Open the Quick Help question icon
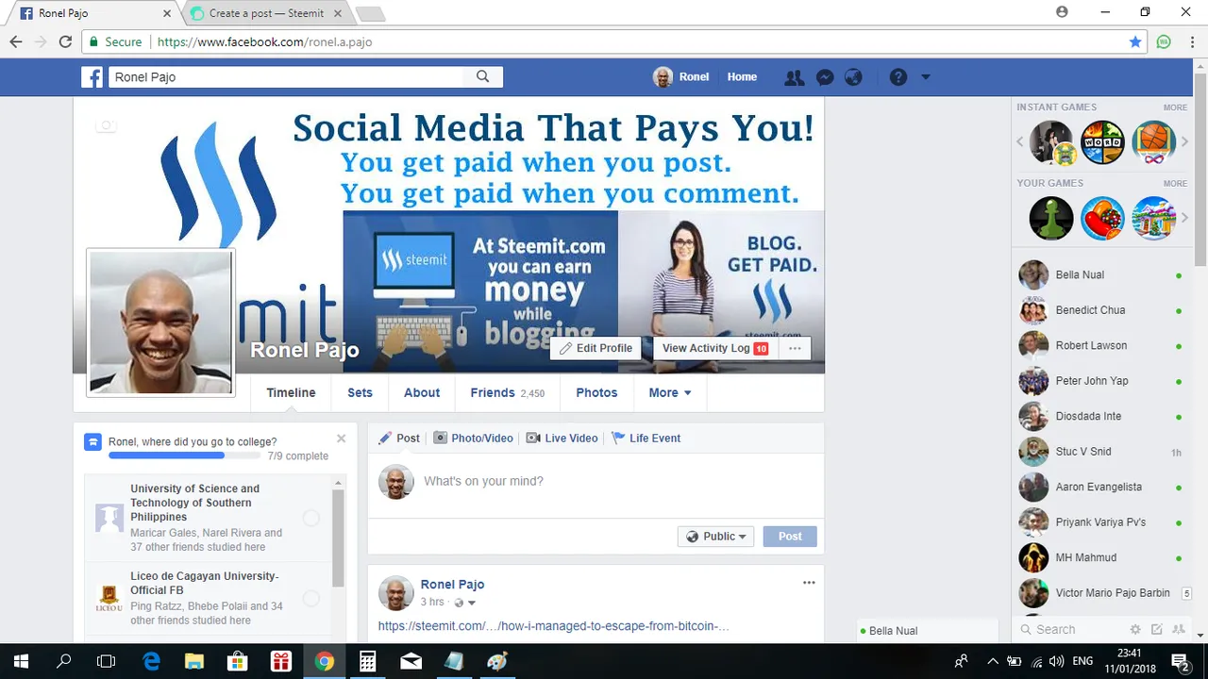Viewport: 1208px width, 679px height. (x=898, y=77)
